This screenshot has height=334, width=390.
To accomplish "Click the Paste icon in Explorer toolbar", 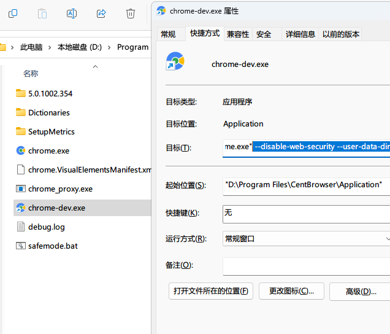I will click(42, 14).
